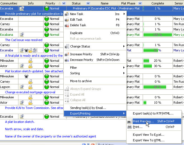
Task: Select Move to archive menu item
Action: coord(81,81)
